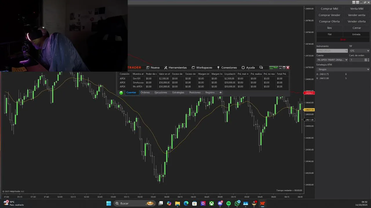Click the Vender oferta button

(357, 21)
